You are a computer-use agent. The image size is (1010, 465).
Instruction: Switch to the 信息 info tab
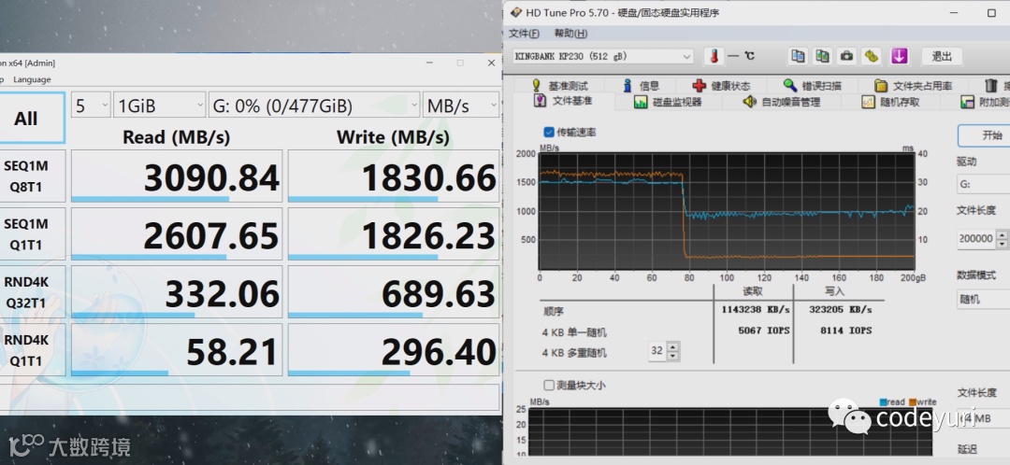642,86
